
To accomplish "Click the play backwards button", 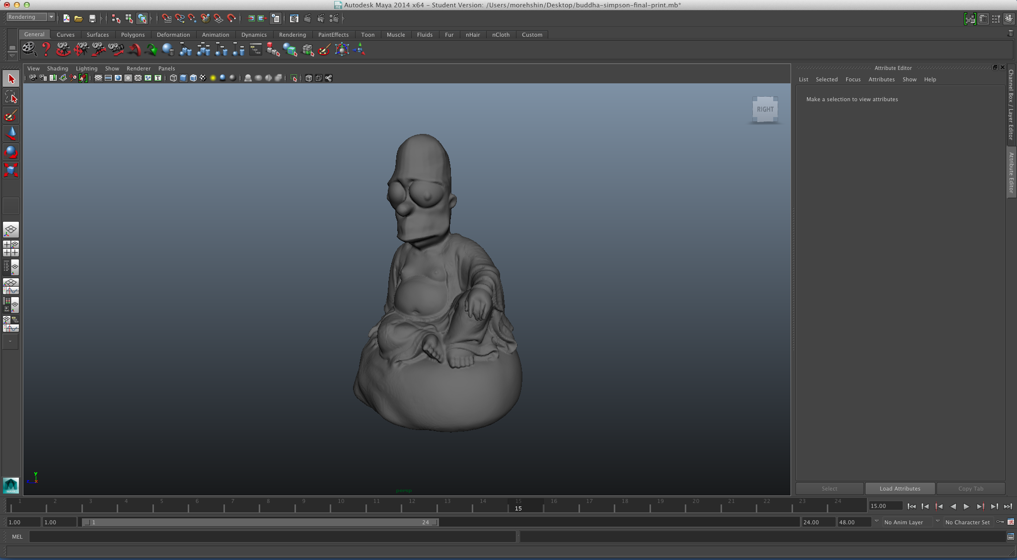I will tap(952, 506).
